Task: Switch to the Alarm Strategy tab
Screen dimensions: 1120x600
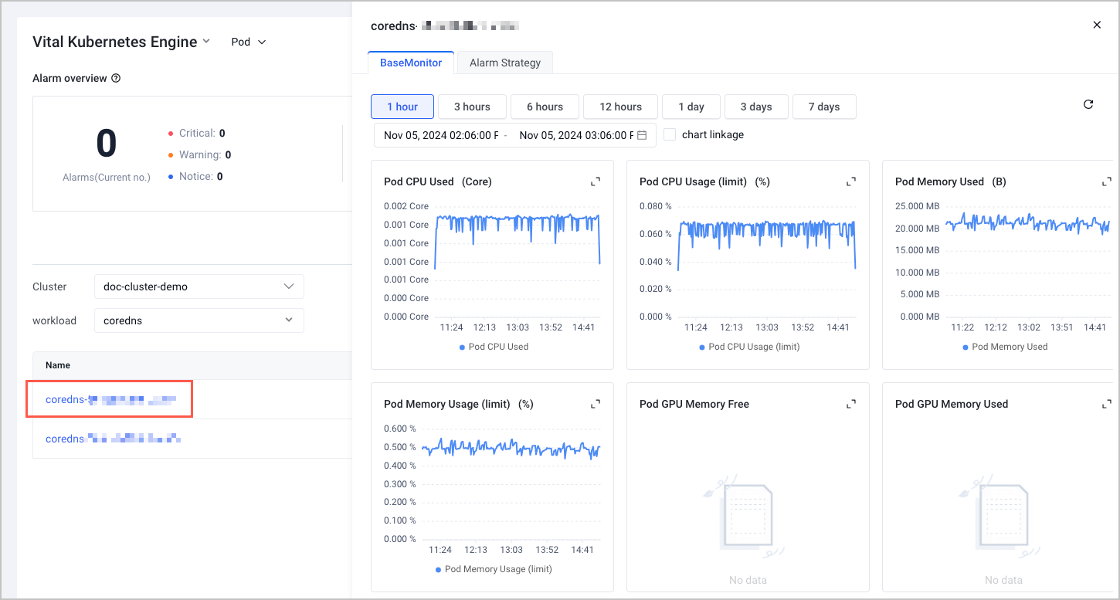Action: (x=505, y=63)
